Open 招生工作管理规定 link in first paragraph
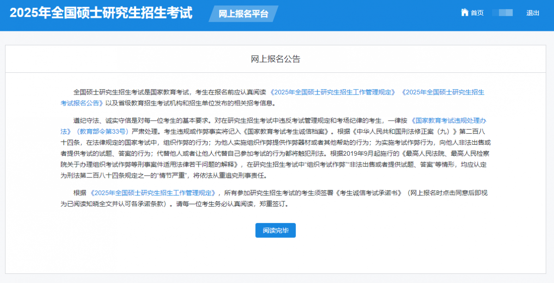This screenshot has height=283, width=554. point(333,92)
